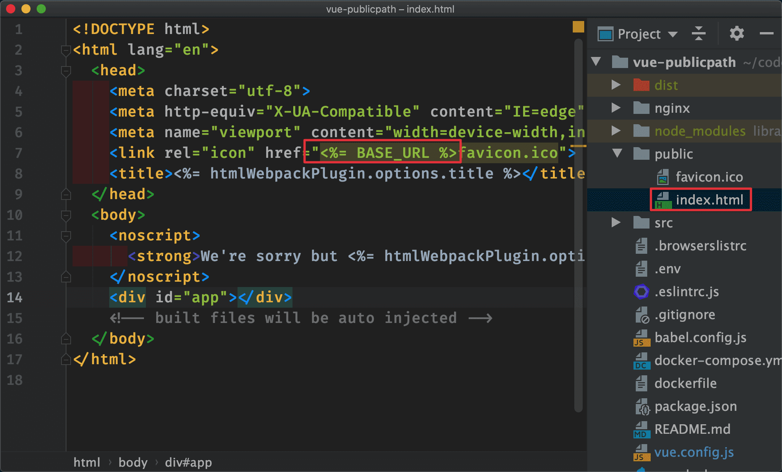Screen dimensions: 782x472
Task: Place cursor on BASE_URL in line 7
Action: click(393, 153)
